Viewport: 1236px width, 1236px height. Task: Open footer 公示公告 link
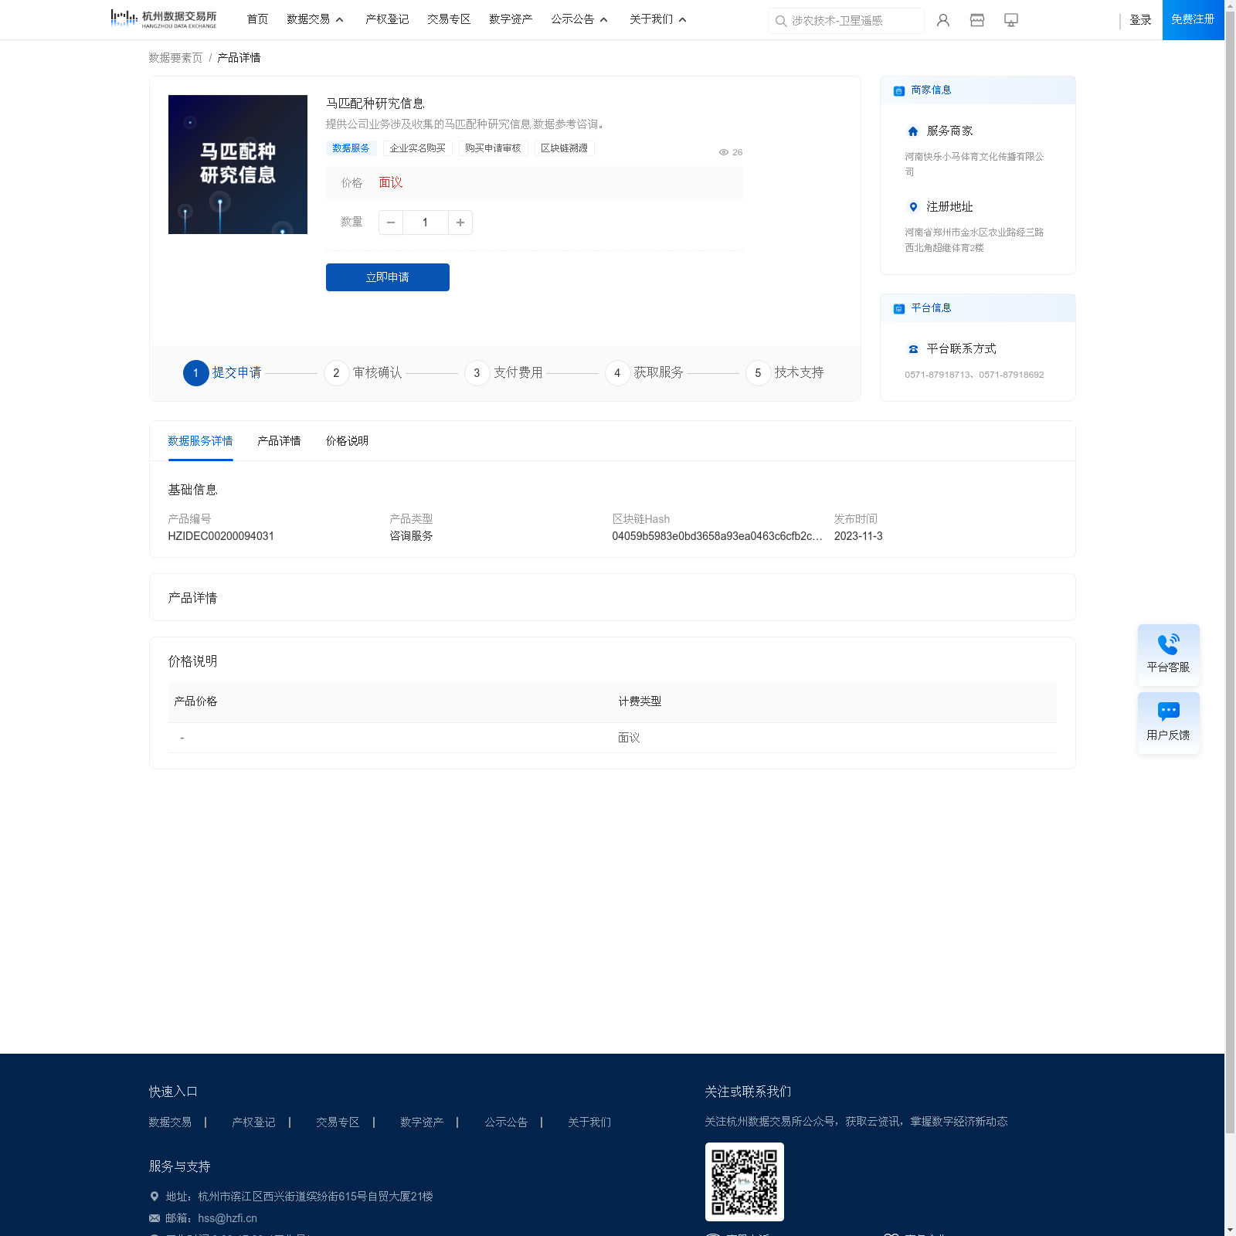pyautogui.click(x=506, y=1122)
